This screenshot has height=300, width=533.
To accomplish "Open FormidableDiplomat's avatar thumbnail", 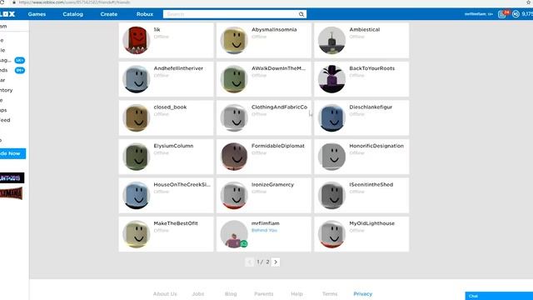I will tap(234, 157).
